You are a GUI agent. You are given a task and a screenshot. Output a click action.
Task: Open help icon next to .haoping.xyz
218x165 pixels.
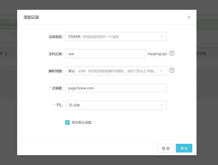pyautogui.click(x=172, y=53)
